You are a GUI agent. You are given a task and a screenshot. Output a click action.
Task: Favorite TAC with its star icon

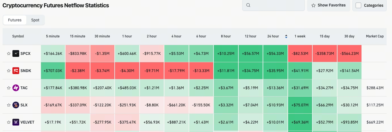pos(9,88)
